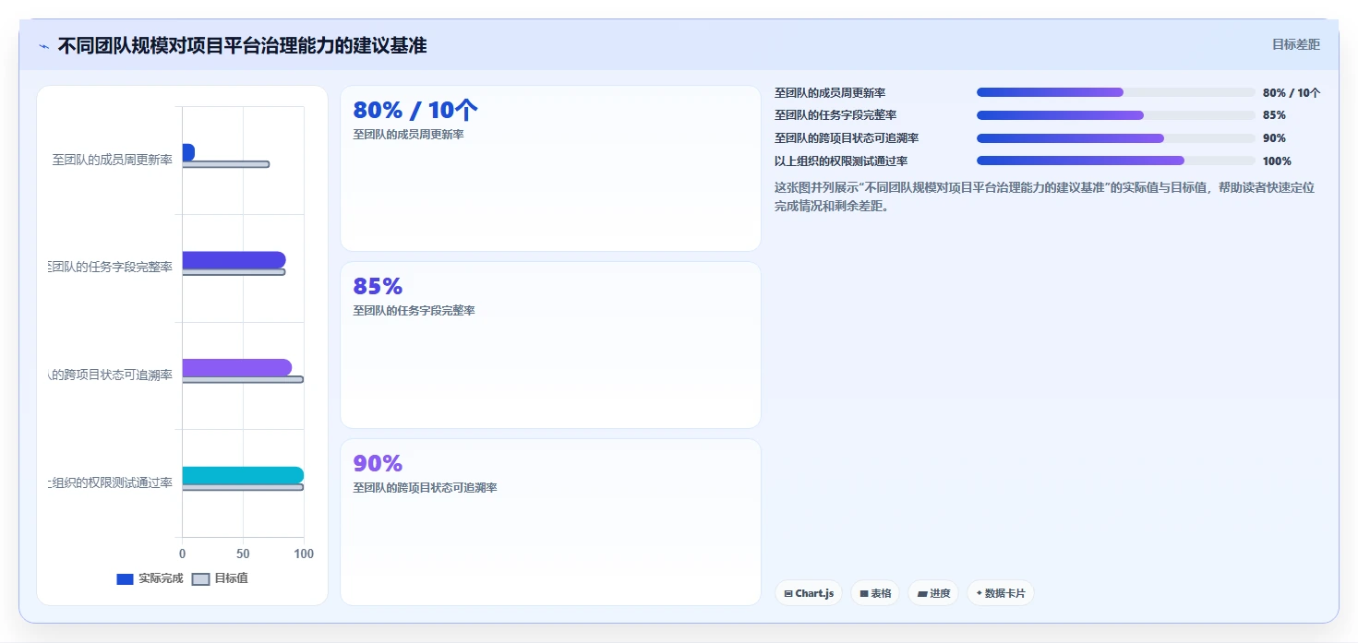Open the 90% data card
The image size is (1358, 643).
(550, 522)
